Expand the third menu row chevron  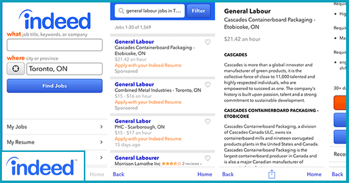(x=101, y=157)
